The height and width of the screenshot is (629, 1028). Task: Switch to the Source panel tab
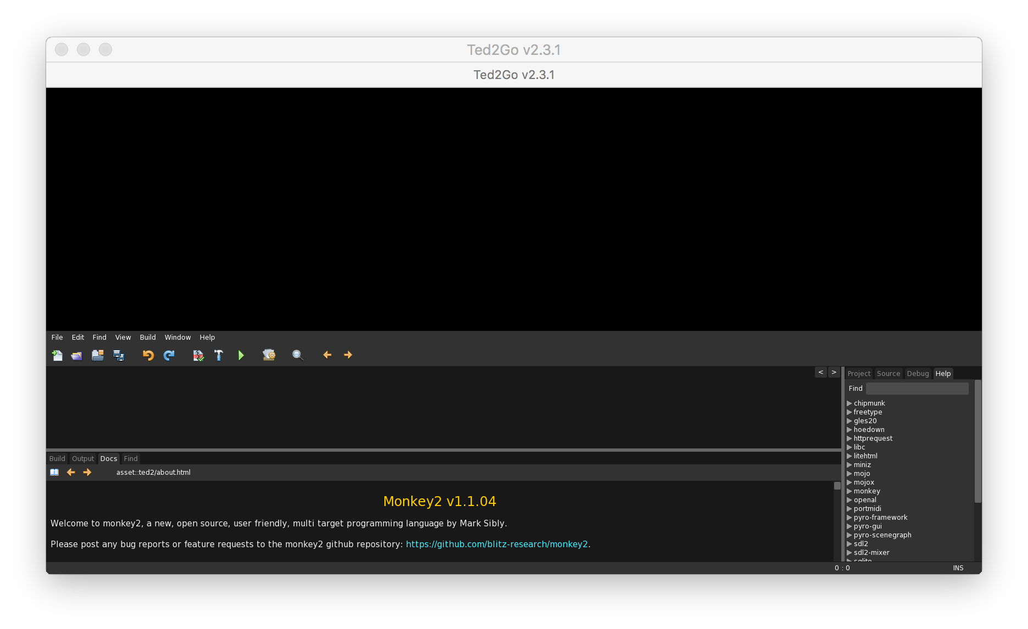888,373
